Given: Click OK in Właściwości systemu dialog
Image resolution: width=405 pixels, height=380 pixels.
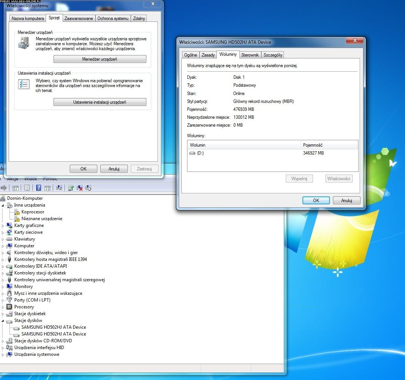Looking at the screenshot, I should tap(83, 169).
